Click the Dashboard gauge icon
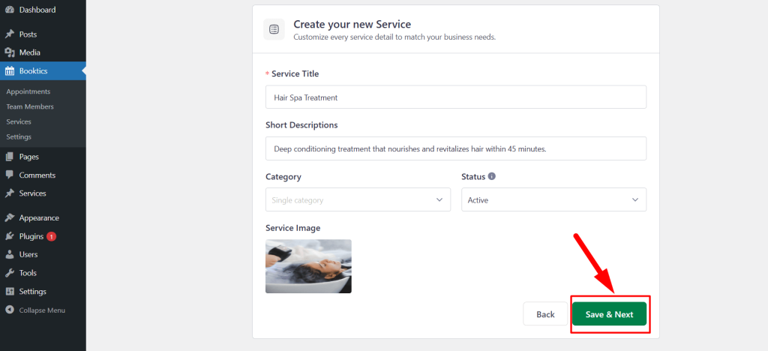This screenshot has width=768, height=351. (9, 10)
